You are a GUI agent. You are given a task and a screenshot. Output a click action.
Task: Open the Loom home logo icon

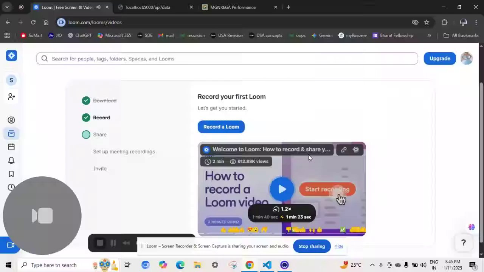tap(11, 56)
